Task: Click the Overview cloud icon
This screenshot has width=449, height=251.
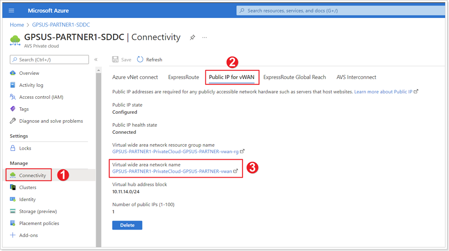Action: 12,73
